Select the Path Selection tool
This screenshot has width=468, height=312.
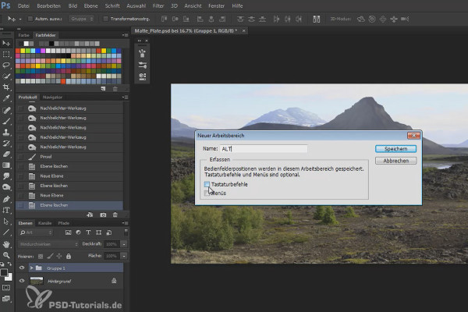6,222
